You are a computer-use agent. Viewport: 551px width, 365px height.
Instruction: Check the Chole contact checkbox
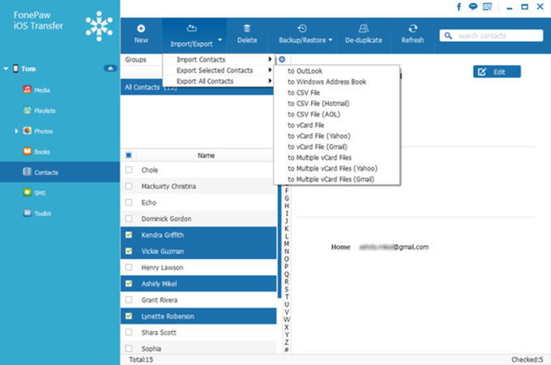coord(129,170)
